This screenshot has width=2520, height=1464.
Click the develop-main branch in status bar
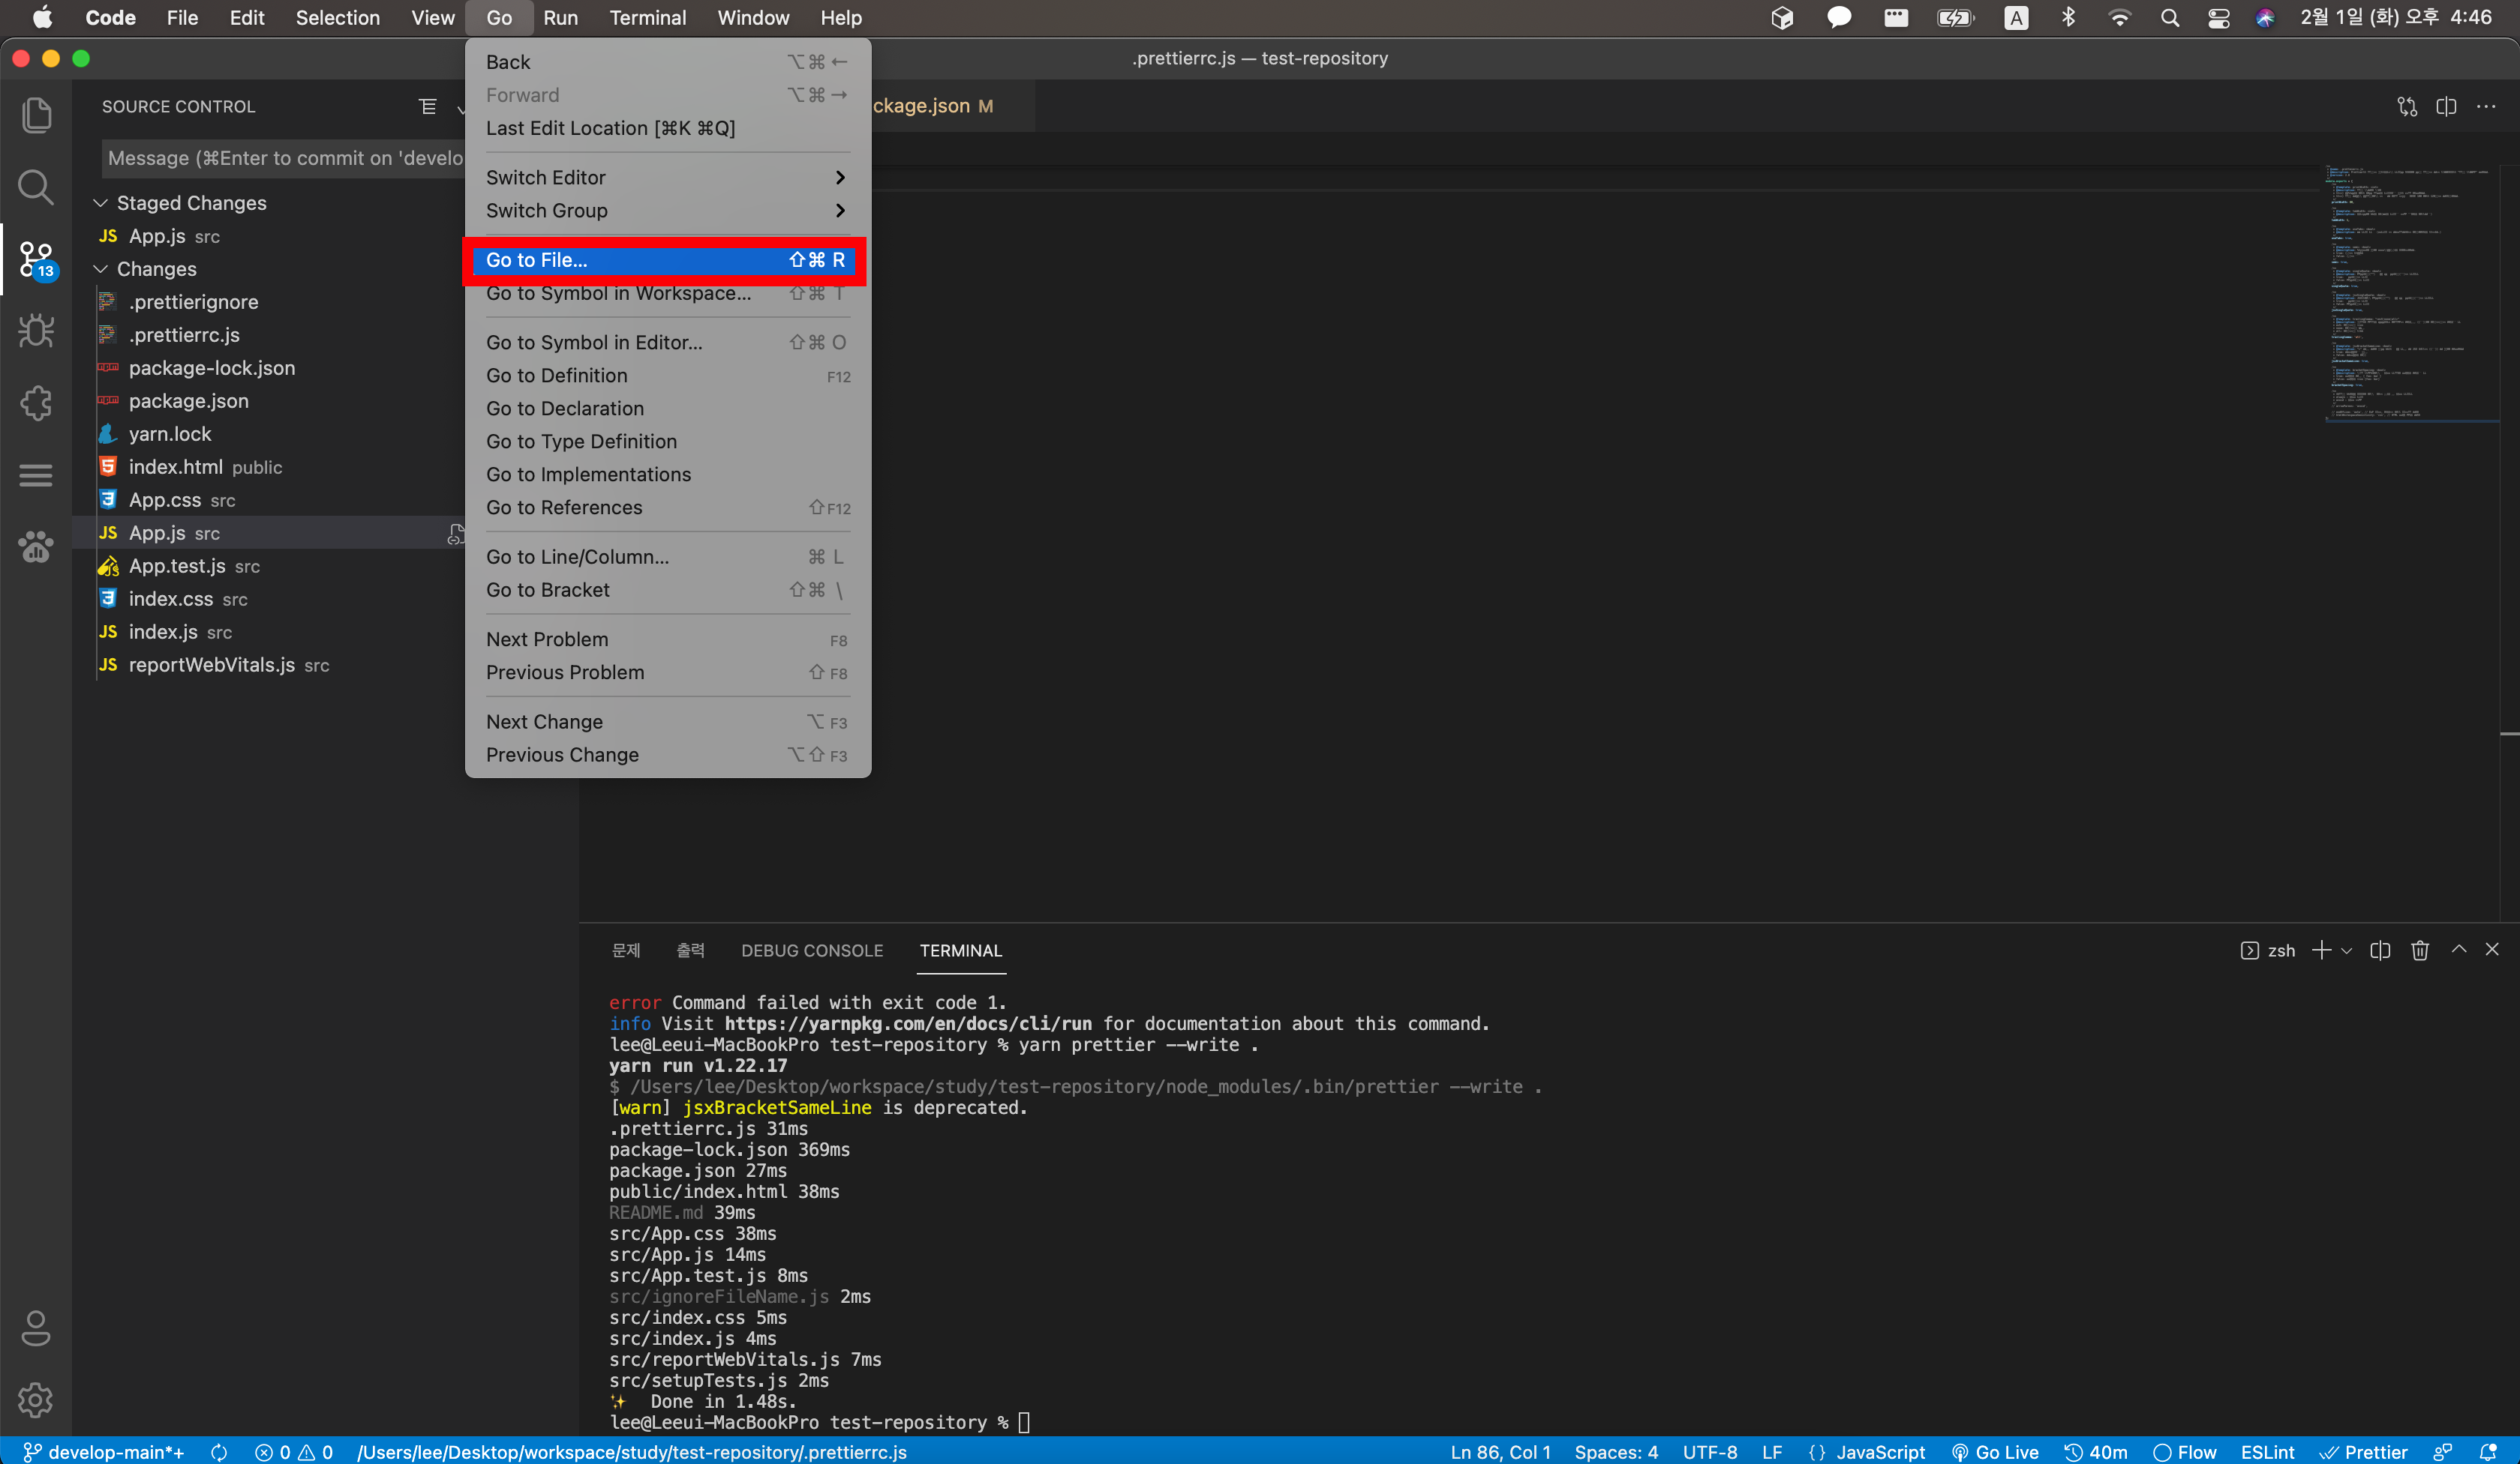pos(104,1451)
